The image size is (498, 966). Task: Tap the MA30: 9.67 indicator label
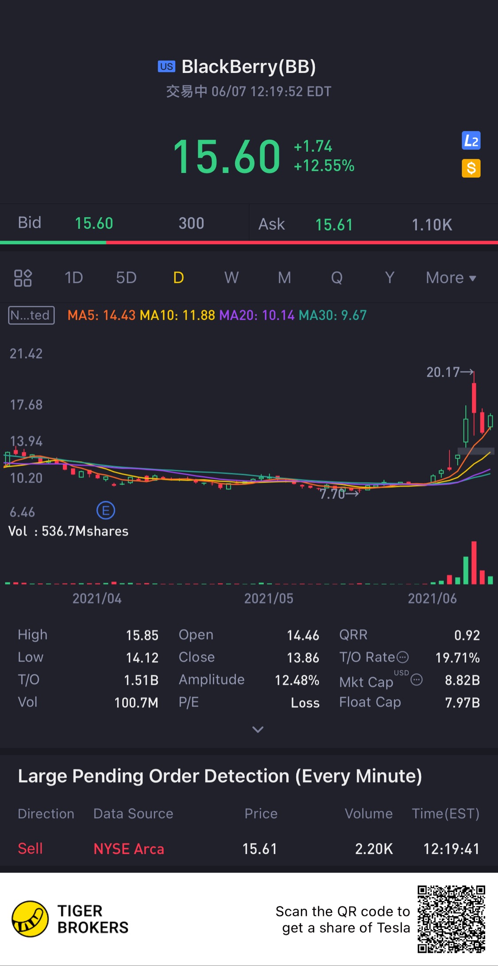point(333,315)
